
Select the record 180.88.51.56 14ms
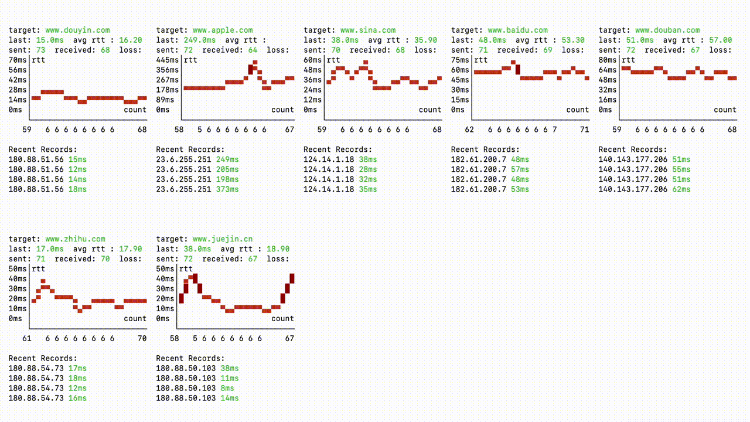click(47, 179)
